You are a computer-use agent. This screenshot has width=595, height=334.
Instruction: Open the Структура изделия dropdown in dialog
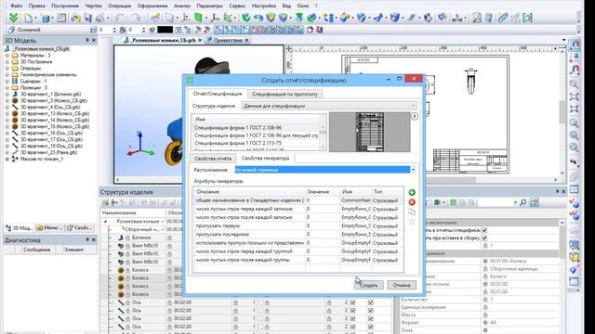pos(329,106)
